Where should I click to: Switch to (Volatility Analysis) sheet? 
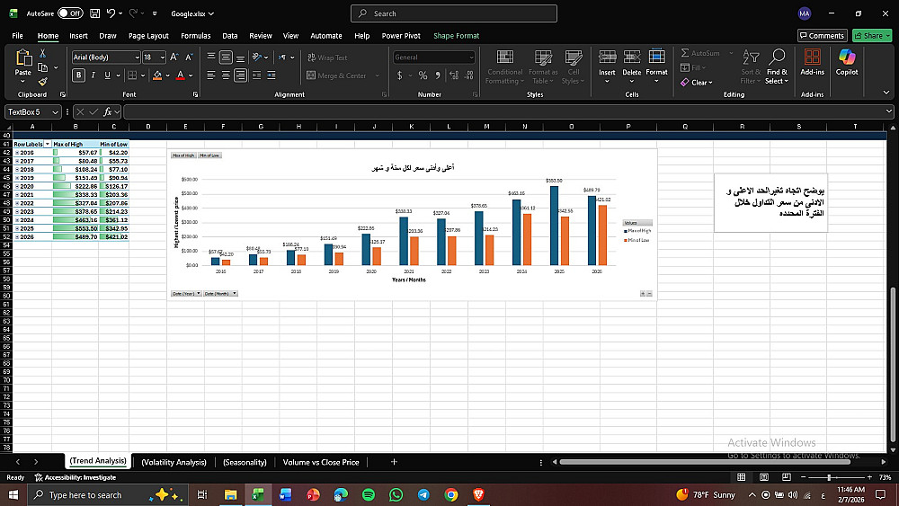[174, 462]
